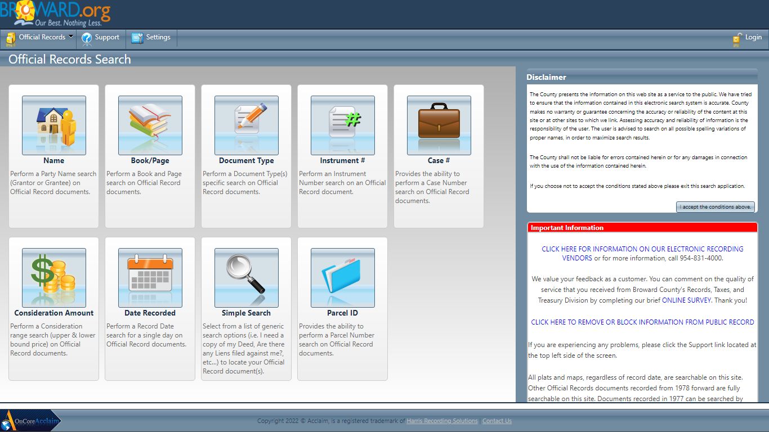This screenshot has width=769, height=432.
Task: Click the Settings toolbar icon
Action: coord(137,38)
